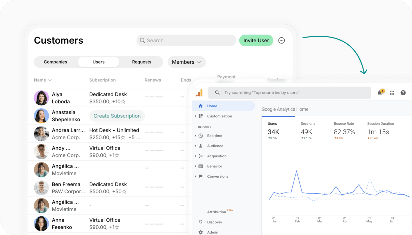Click the search magnifier in Customers search field
Image resolution: width=412 pixels, height=235 pixels.
pos(142,40)
